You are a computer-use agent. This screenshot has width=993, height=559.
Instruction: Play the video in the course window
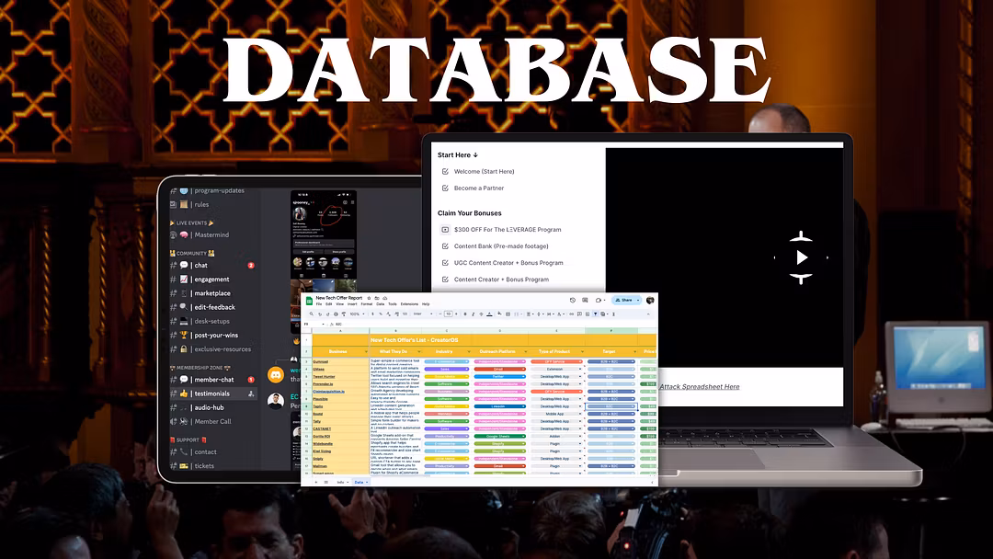click(x=802, y=257)
